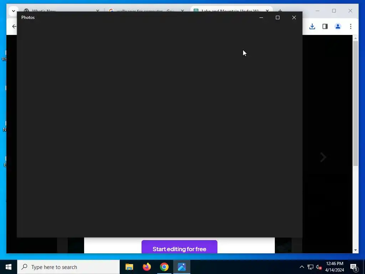Open notification center icon
The height and width of the screenshot is (274, 365).
pos(354,267)
